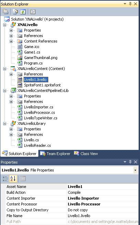
Task: Select the GameThumbnail.png file
Action: point(41,58)
